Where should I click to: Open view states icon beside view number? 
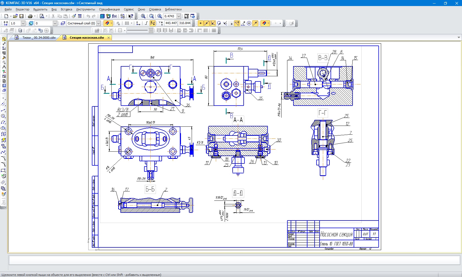point(31,23)
